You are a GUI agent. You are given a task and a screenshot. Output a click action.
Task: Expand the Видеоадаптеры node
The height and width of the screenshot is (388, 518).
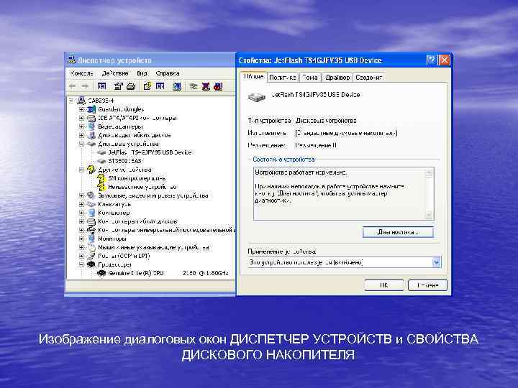coord(81,126)
